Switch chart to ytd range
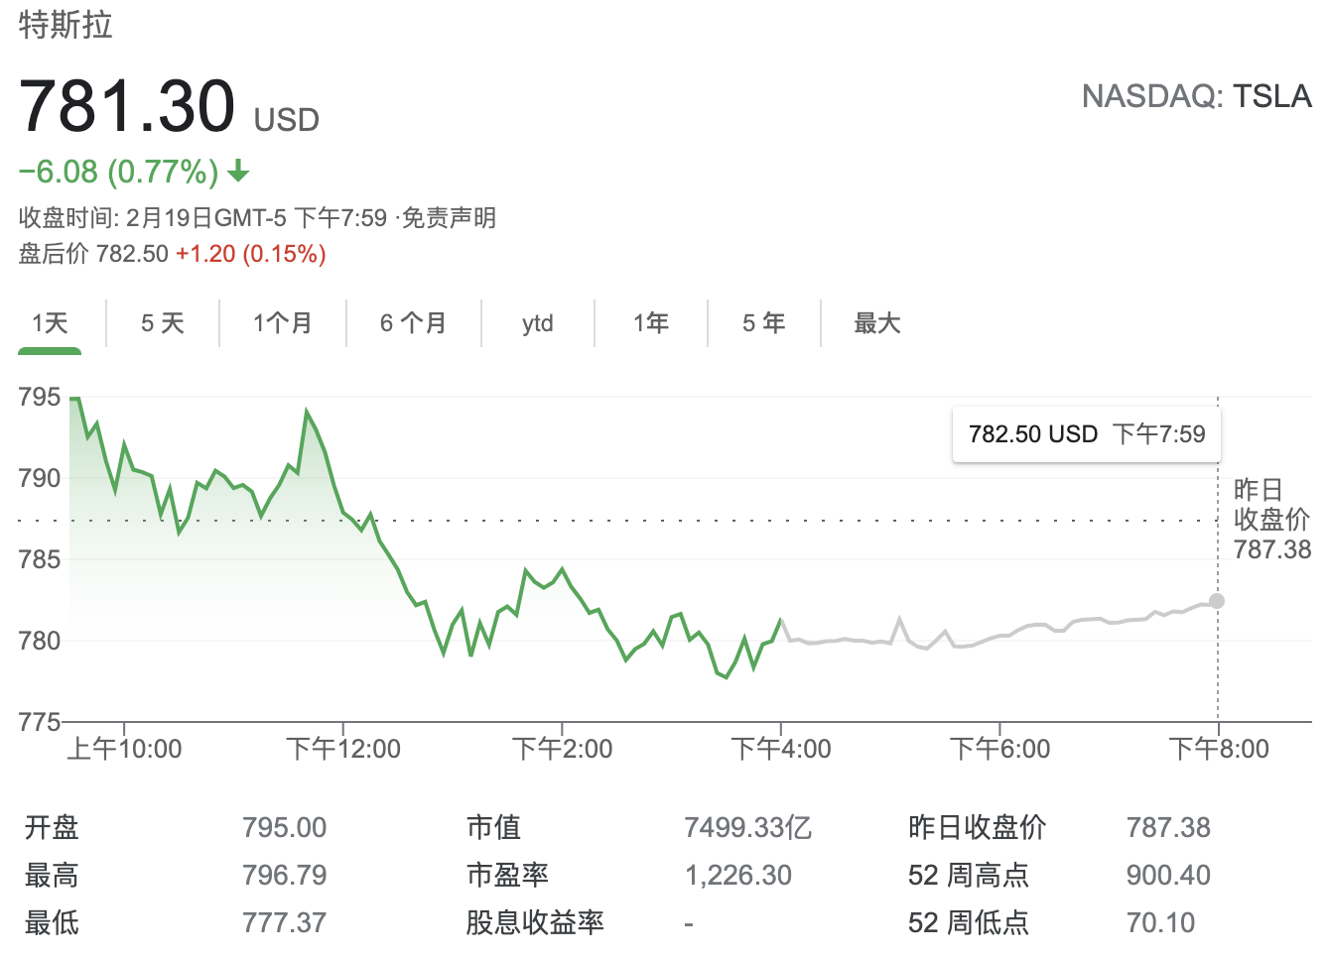This screenshot has width=1330, height=960. coord(538,323)
